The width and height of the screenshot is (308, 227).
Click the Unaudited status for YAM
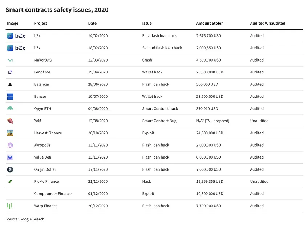click(x=259, y=121)
